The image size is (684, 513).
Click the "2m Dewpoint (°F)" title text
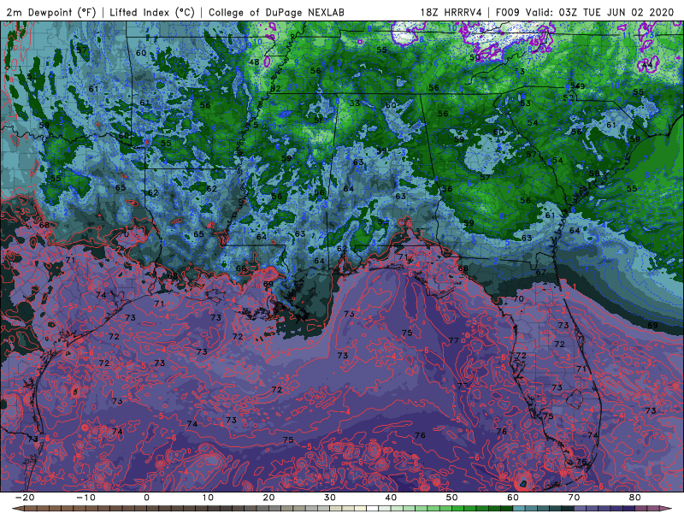tap(50, 12)
